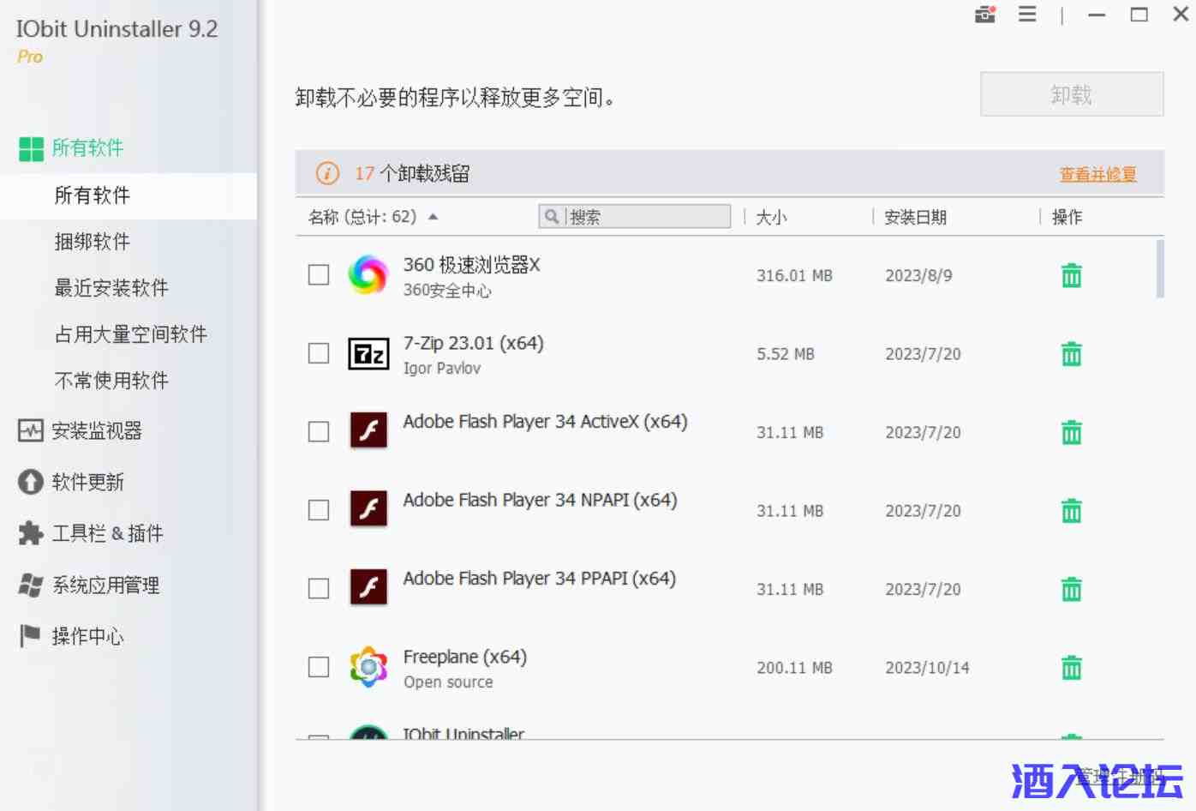Check the box for 360 极速浏览器X
The image size is (1196, 811).
pos(319,275)
